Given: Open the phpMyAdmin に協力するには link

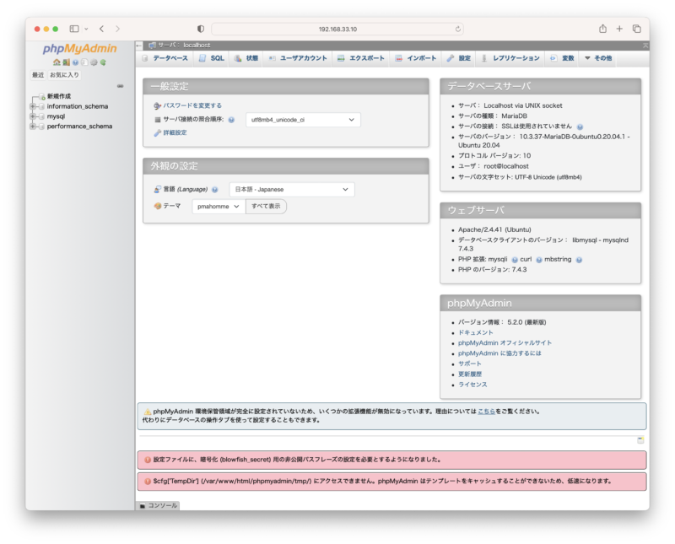Looking at the screenshot, I should tap(499, 353).
